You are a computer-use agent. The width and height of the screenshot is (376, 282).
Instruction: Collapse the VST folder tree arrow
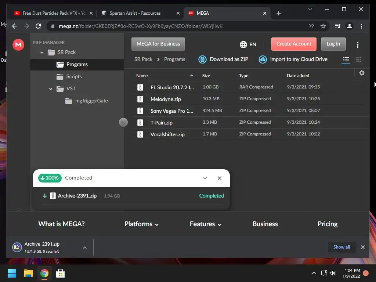[x=51, y=89]
